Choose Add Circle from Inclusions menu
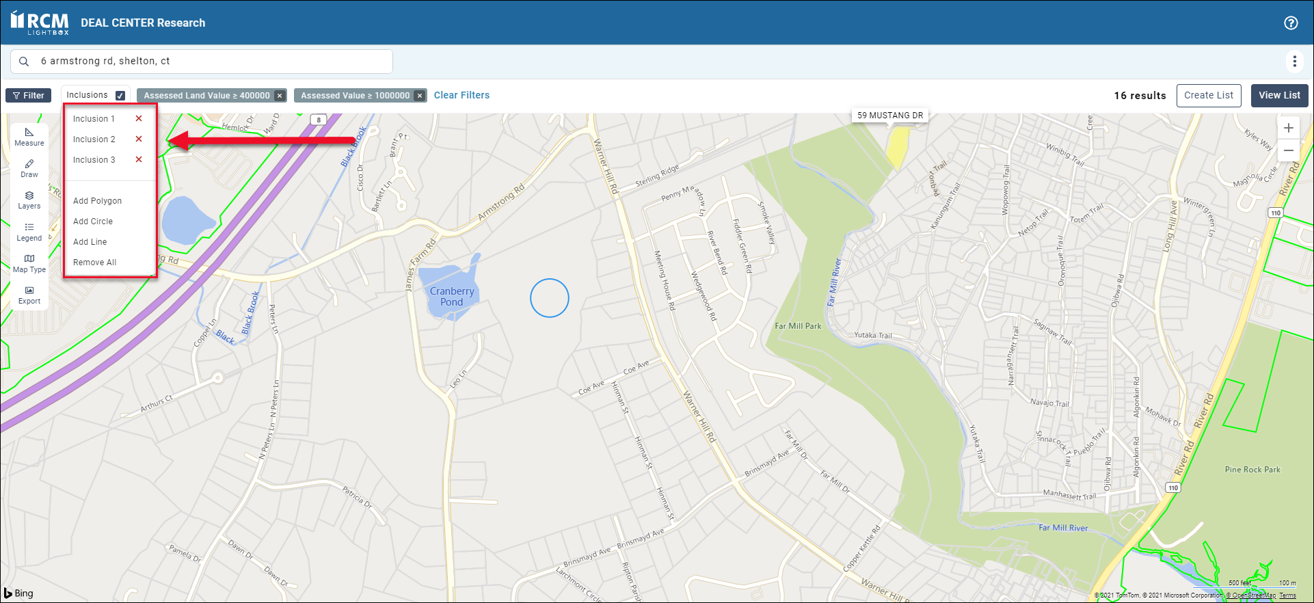The height and width of the screenshot is (603, 1314). 93,222
